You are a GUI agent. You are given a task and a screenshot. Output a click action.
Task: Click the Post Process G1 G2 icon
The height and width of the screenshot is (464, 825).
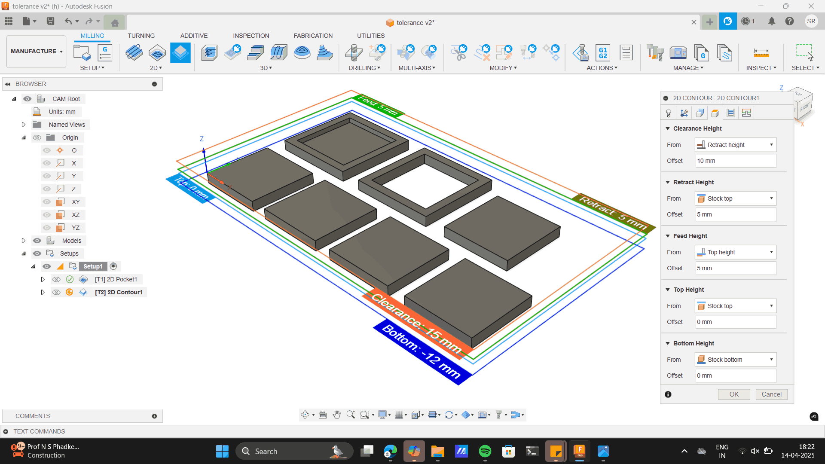pyautogui.click(x=603, y=53)
